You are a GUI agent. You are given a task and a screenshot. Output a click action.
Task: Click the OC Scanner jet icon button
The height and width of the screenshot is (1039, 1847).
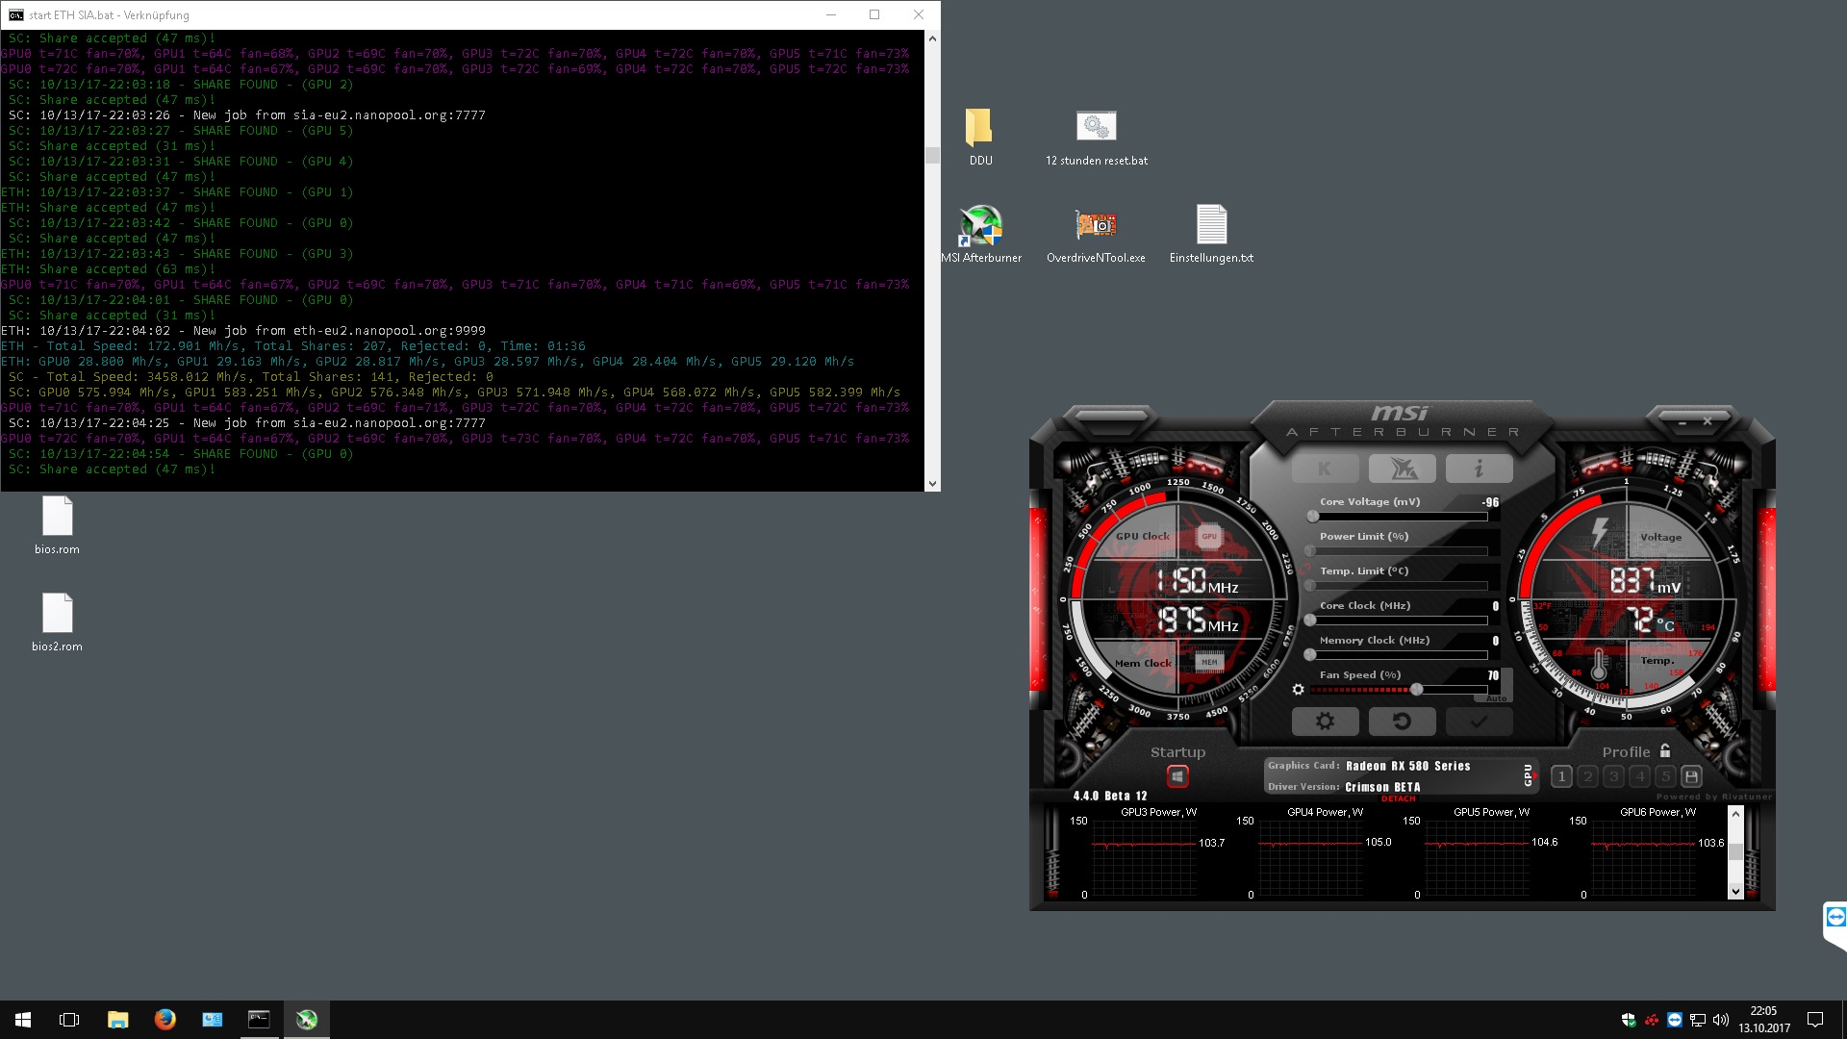(1402, 469)
